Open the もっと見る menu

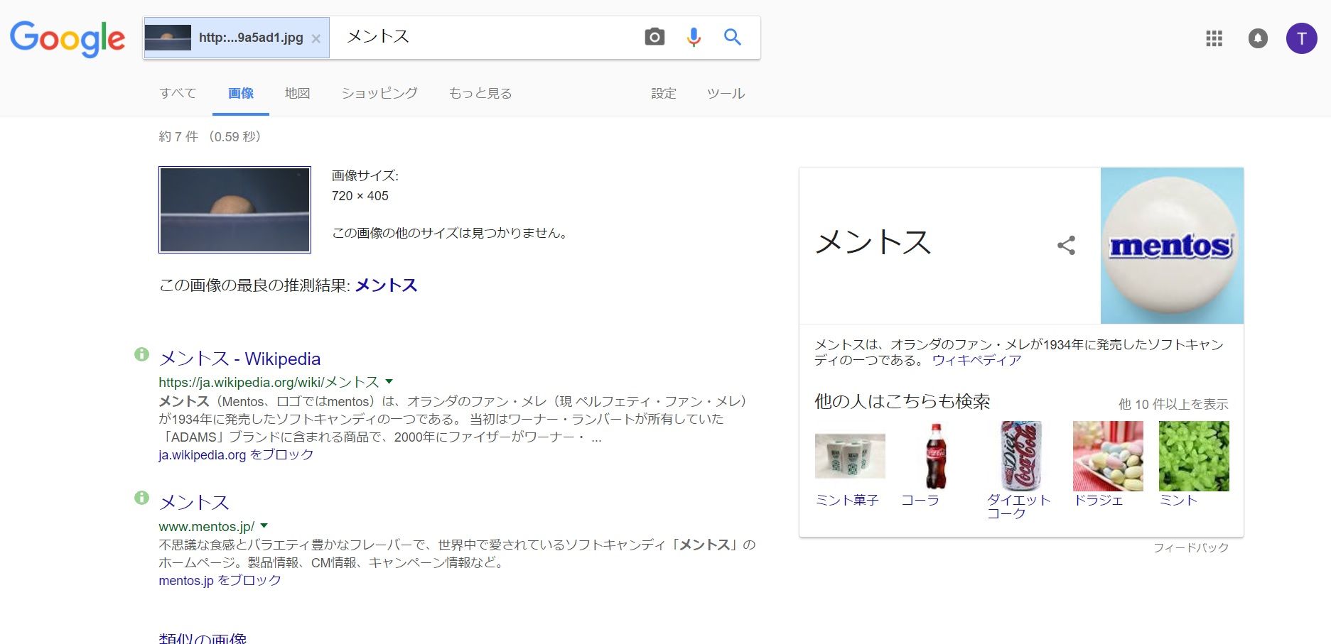480,93
